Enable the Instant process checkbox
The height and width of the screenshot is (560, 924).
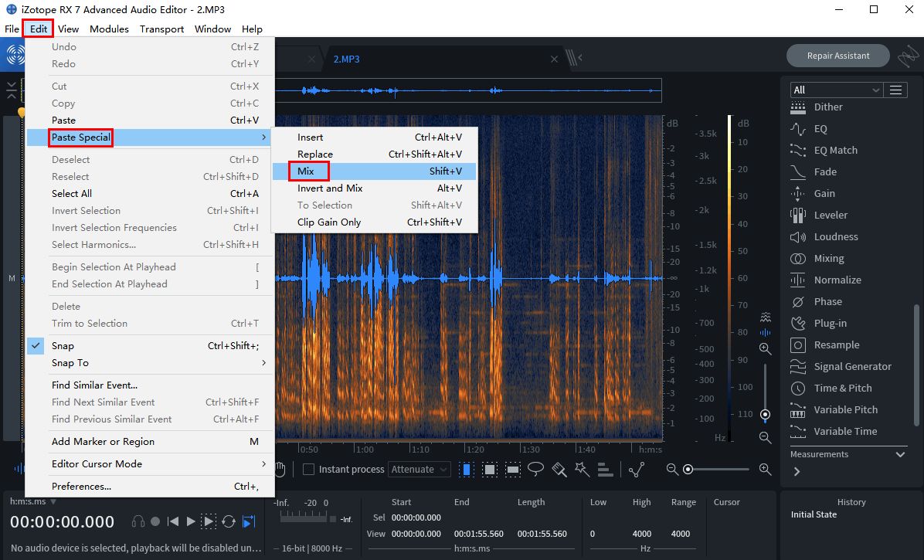coord(308,470)
